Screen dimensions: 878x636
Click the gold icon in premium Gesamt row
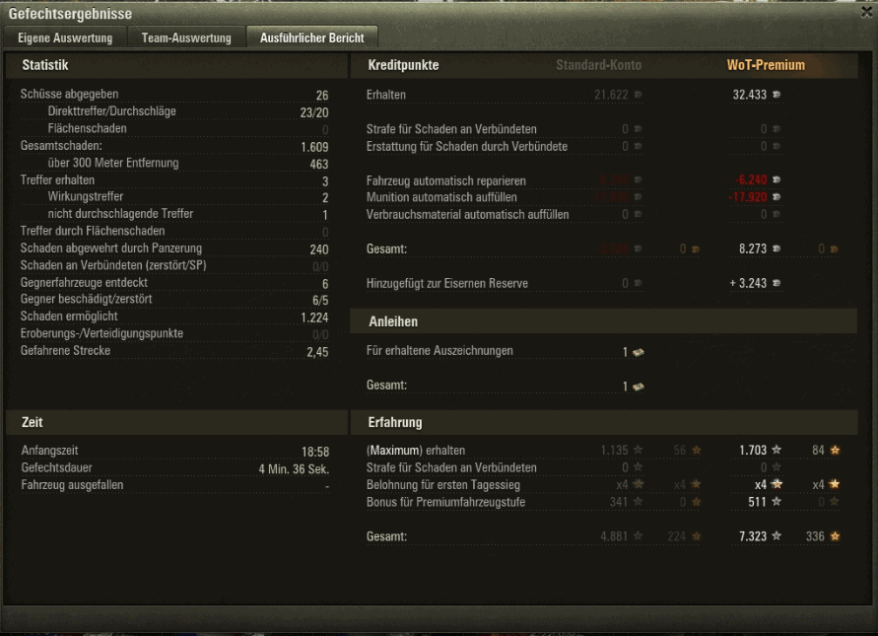pos(835,249)
